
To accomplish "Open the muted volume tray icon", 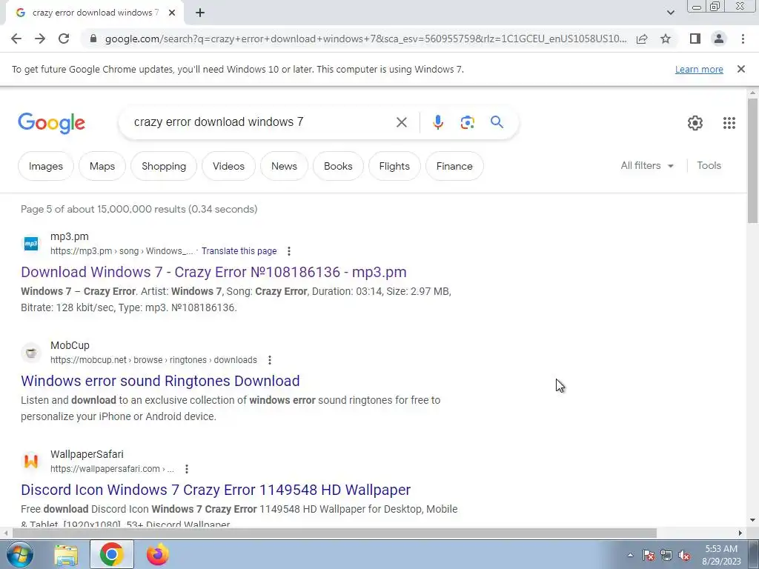I will point(684,556).
